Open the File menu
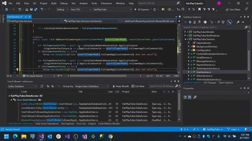The width and height of the screenshot is (252, 141). coord(10,3)
